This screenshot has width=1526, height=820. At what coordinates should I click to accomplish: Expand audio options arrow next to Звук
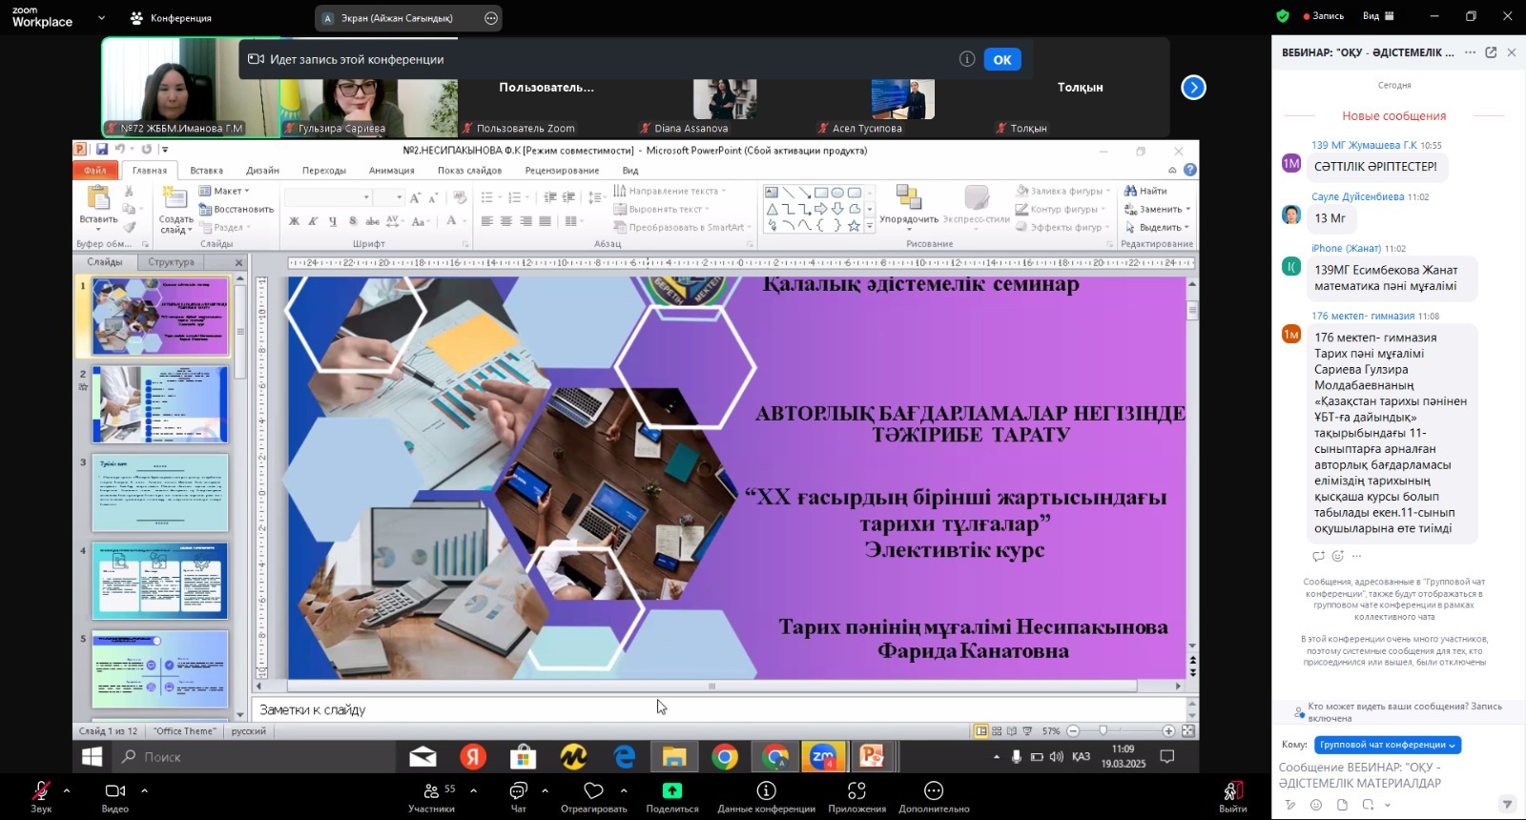coord(67,790)
